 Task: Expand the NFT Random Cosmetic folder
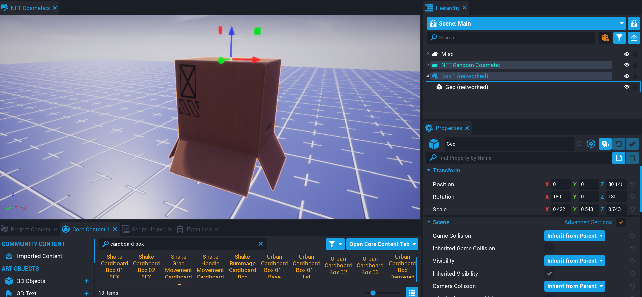(428, 65)
